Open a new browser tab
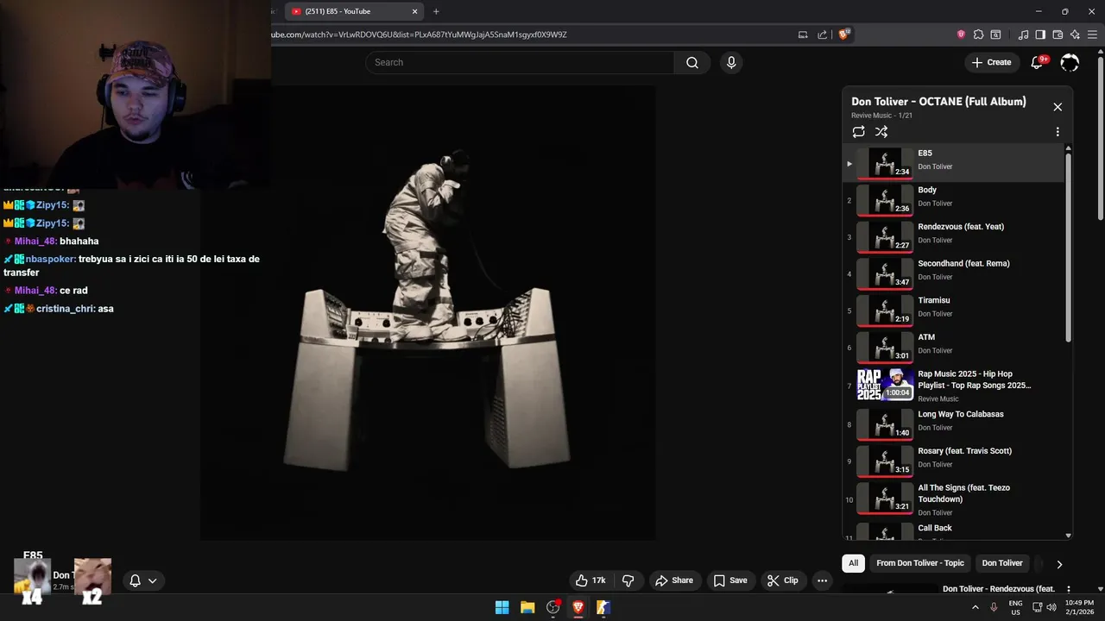This screenshot has height=621, width=1105. point(436,11)
